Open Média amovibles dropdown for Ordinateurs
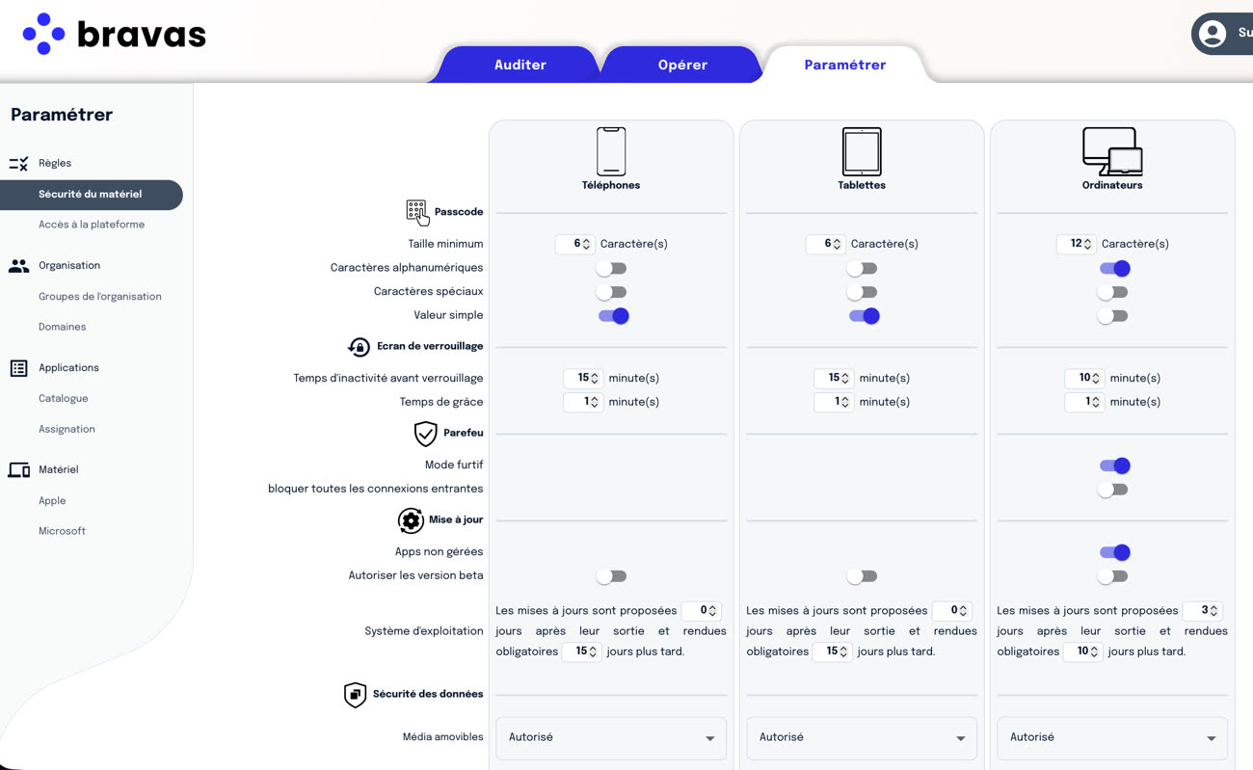Image resolution: width=1253 pixels, height=770 pixels. pyautogui.click(x=1112, y=738)
